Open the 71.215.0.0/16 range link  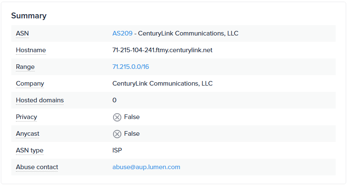[x=131, y=67]
